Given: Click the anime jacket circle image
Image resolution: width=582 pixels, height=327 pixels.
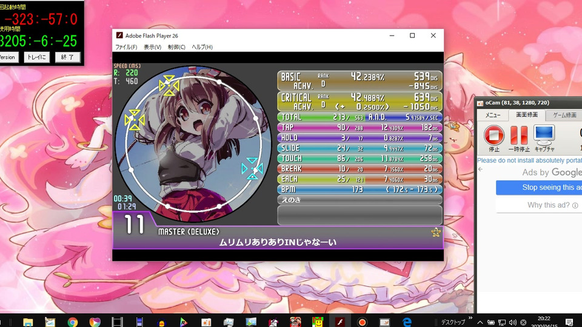Looking at the screenshot, I should click(193, 144).
